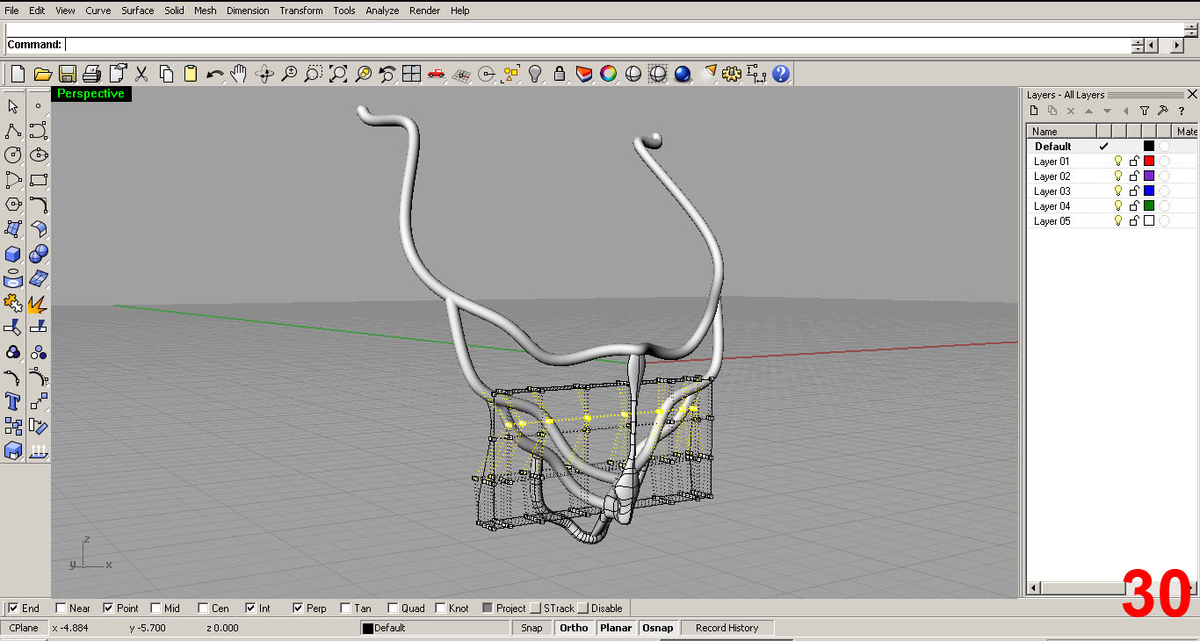
Task: Select the Circle tool
Action: [x=13, y=155]
